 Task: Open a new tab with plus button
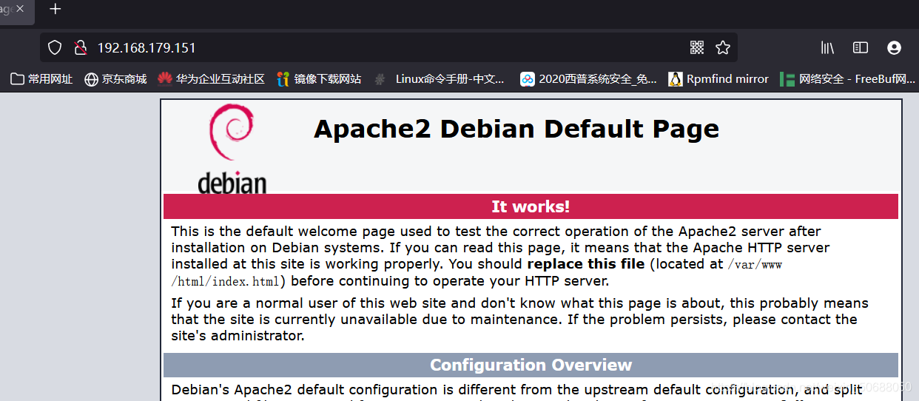(55, 10)
